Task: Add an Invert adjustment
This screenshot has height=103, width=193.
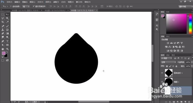Action: pyautogui.click(x=168, y=51)
